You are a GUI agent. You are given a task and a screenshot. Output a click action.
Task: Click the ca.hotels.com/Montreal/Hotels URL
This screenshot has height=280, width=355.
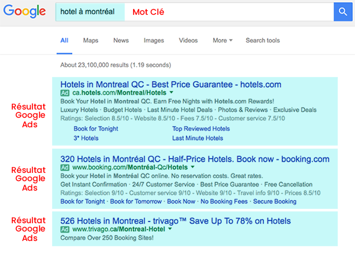point(120,93)
